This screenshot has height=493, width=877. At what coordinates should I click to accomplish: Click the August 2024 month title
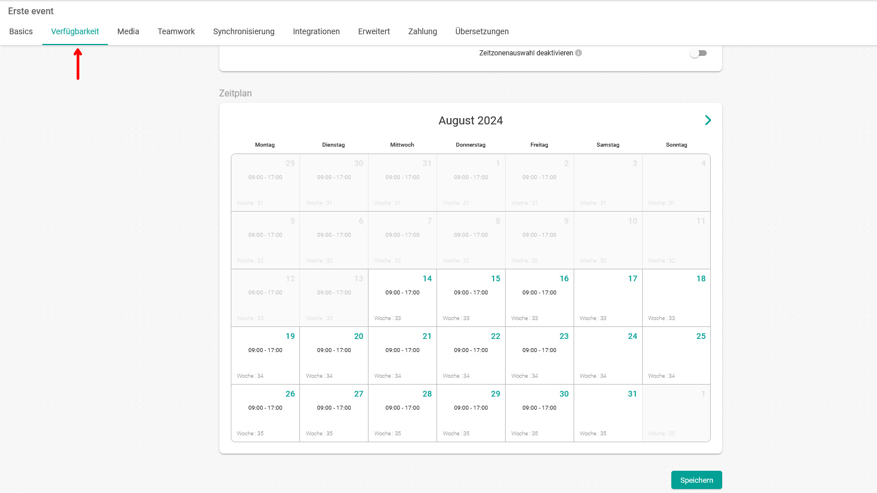[471, 120]
